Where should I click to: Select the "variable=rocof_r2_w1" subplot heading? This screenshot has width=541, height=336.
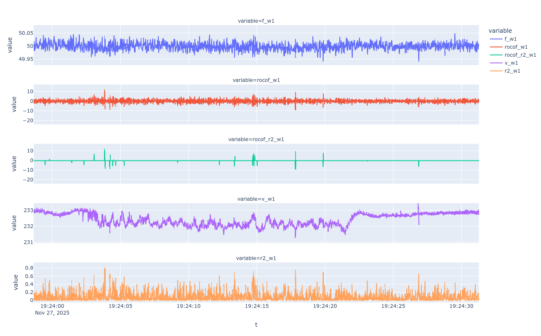tap(256, 139)
